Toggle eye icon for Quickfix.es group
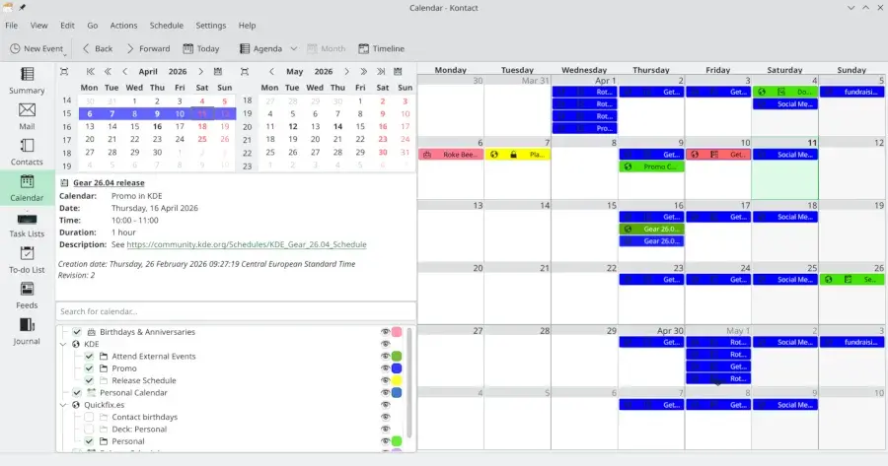Viewport: 888px width, 466px height. (385, 405)
